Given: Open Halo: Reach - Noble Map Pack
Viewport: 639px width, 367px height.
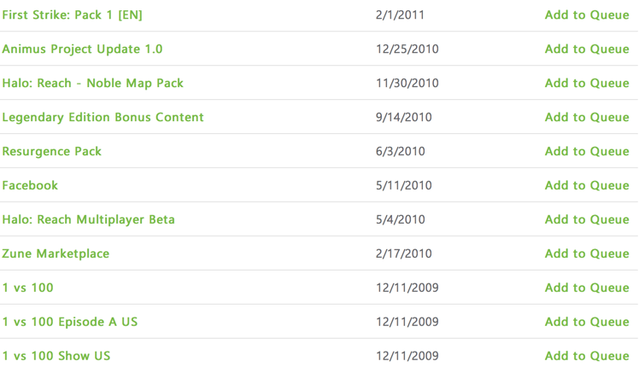Looking at the screenshot, I should click(x=92, y=83).
